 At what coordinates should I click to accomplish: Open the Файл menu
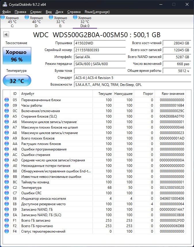[6, 12]
